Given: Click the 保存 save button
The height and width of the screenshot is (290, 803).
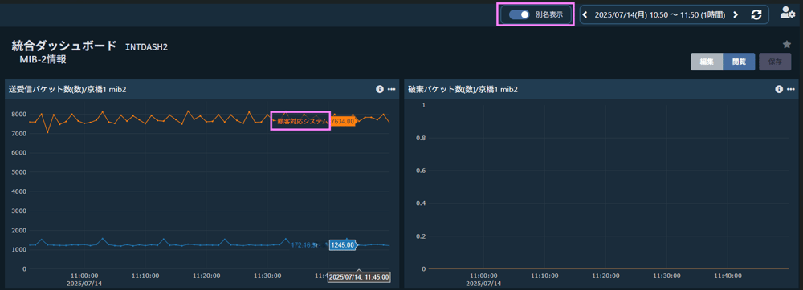Looking at the screenshot, I should click(x=775, y=62).
